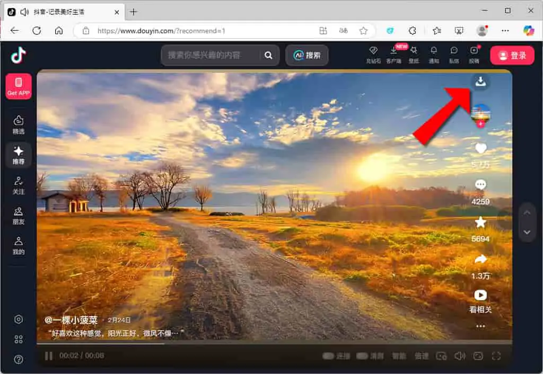Viewport: 543px width, 374px height.
Task: Click the Douyin search input field
Action: (x=211, y=55)
